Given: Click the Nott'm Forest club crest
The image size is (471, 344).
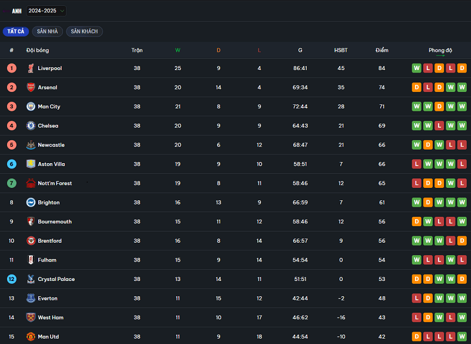Looking at the screenshot, I should [x=31, y=183].
